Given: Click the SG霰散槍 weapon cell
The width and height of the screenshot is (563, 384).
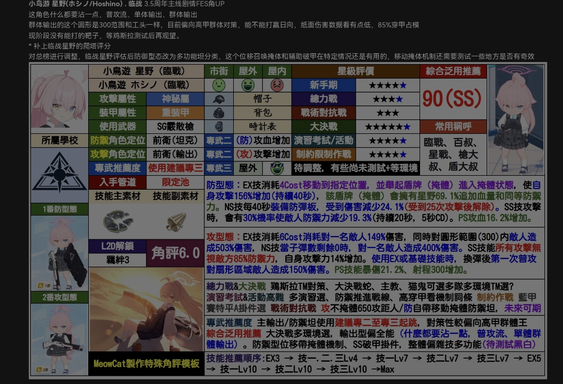Looking at the screenshot, I should (x=175, y=127).
